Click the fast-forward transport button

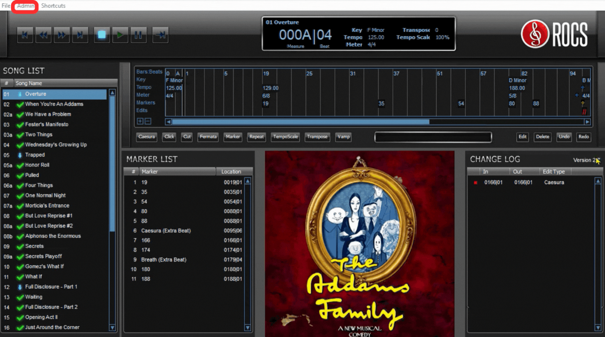62,35
